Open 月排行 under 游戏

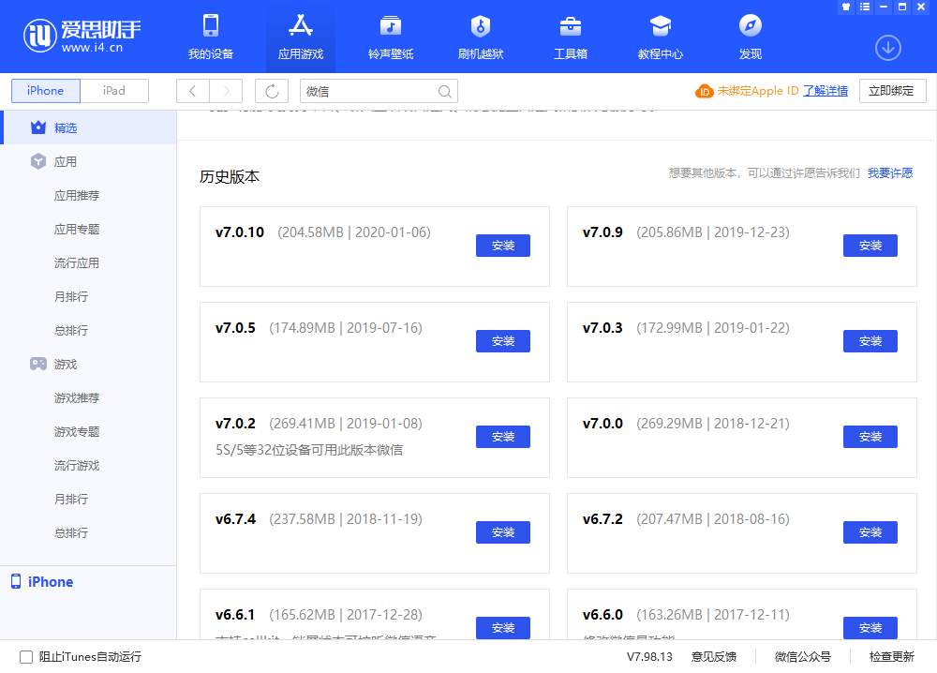[x=71, y=499]
